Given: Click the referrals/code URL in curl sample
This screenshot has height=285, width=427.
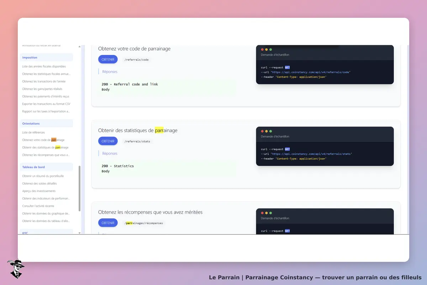Looking at the screenshot, I should pyautogui.click(x=310, y=72).
